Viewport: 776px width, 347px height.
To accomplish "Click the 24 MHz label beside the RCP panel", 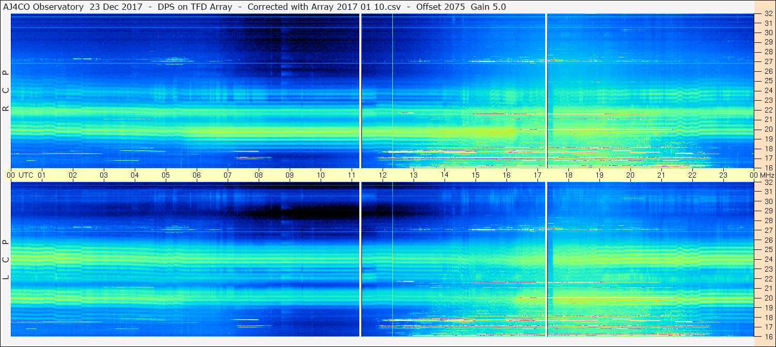I will 768,90.
